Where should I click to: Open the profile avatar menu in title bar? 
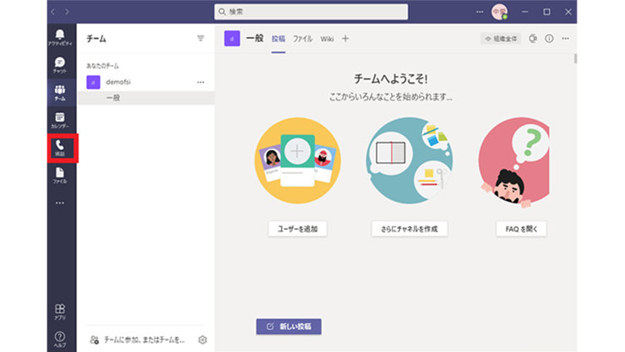click(x=499, y=13)
